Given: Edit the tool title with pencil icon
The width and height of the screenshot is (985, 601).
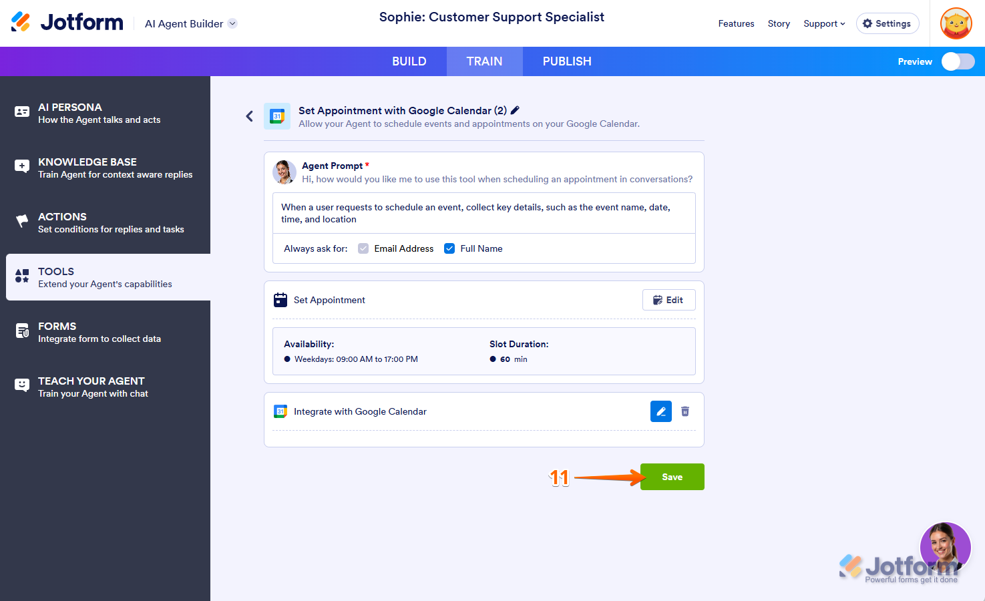Looking at the screenshot, I should pyautogui.click(x=515, y=110).
